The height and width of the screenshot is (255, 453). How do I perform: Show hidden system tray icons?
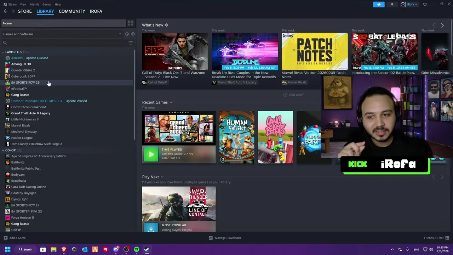click(x=392, y=249)
